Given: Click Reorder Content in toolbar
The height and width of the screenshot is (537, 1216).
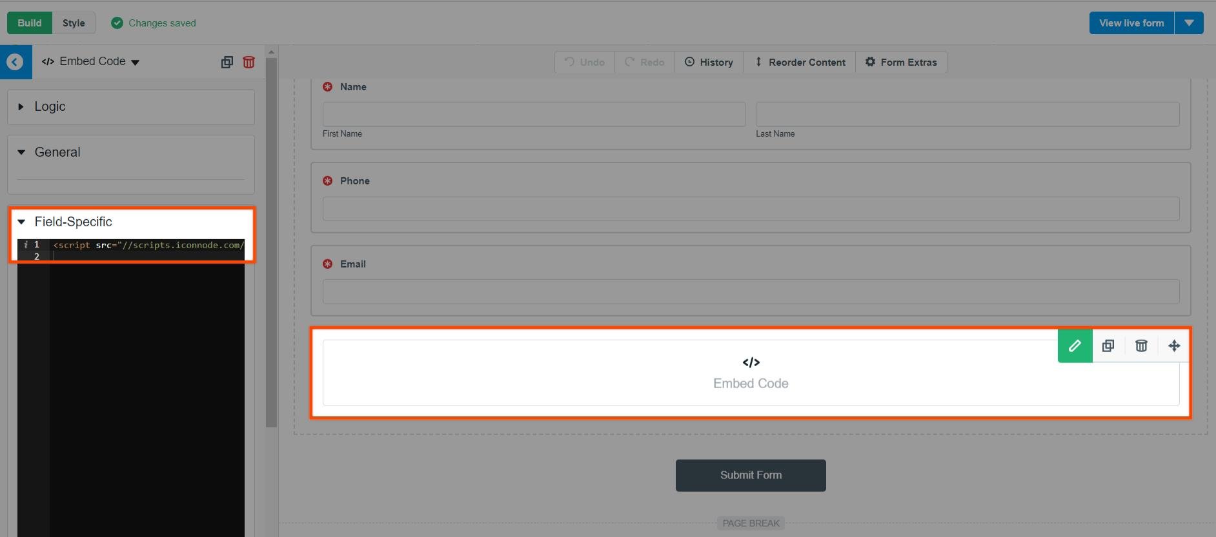Looking at the screenshot, I should 800,62.
